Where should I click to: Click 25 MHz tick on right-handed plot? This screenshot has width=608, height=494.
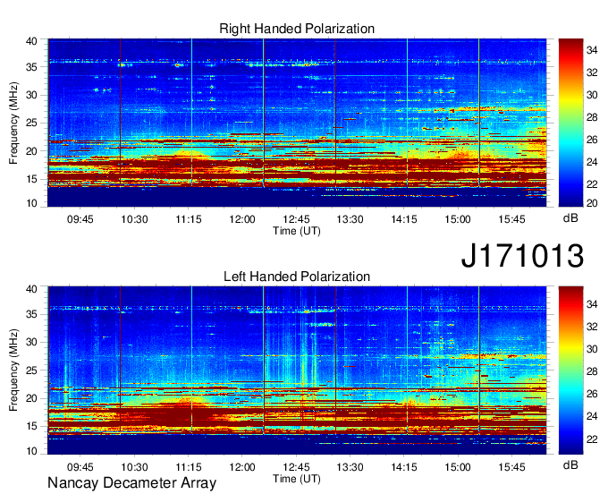[31, 123]
